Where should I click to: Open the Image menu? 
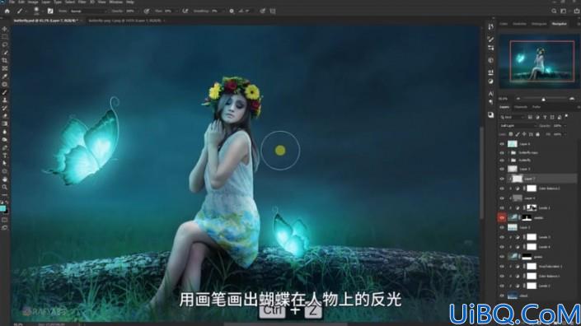33,2
